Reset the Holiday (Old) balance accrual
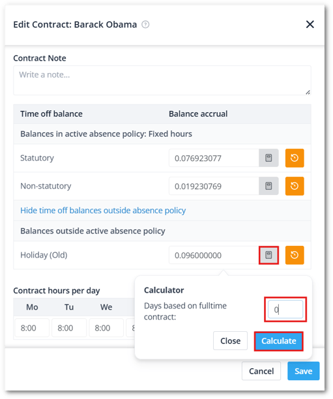333x399 pixels. 295,255
